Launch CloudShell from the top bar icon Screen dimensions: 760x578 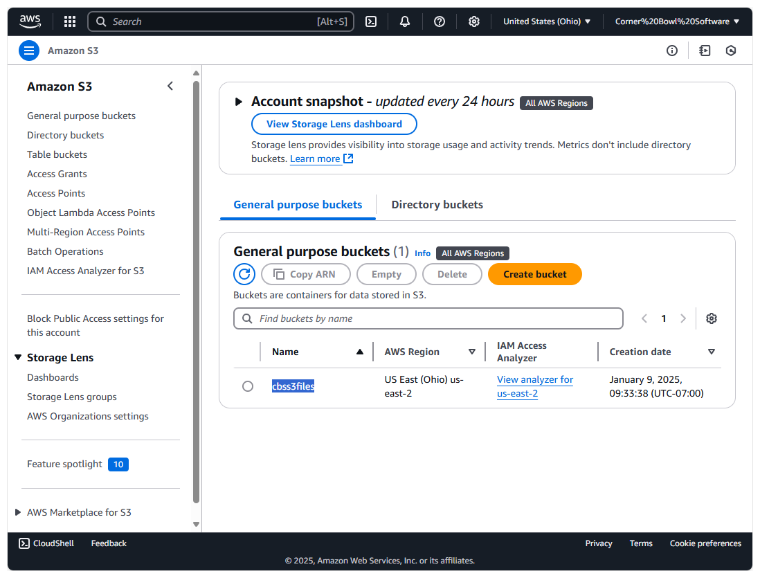tap(371, 21)
